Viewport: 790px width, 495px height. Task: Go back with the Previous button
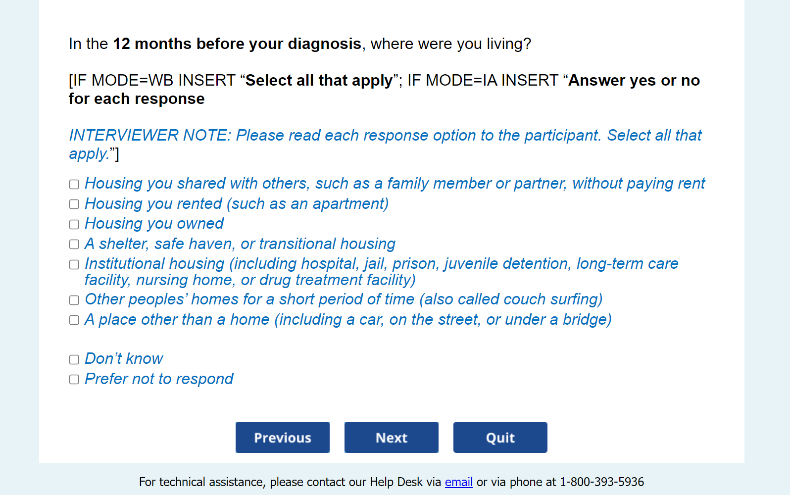(283, 438)
